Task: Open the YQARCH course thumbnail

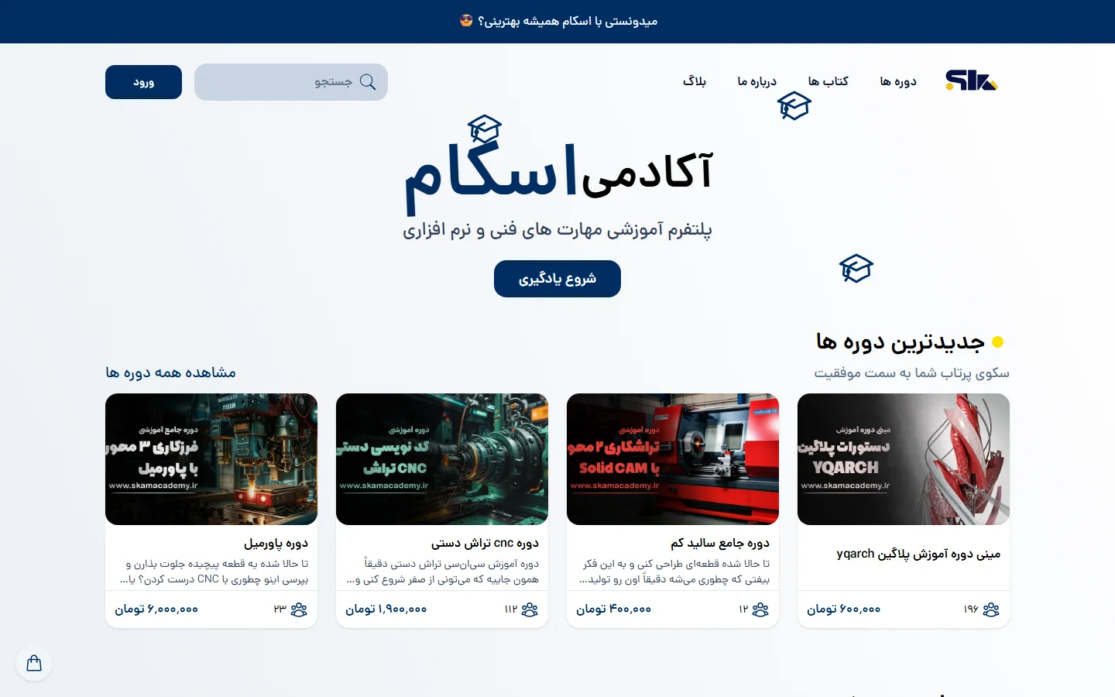Action: point(904,459)
